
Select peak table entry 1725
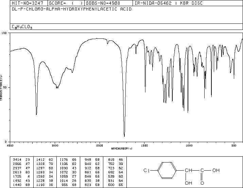click(x=21, y=176)
